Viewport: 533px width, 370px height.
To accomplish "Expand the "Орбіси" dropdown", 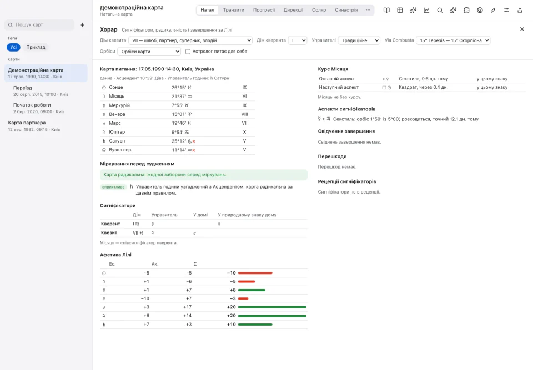I will 149,52.
